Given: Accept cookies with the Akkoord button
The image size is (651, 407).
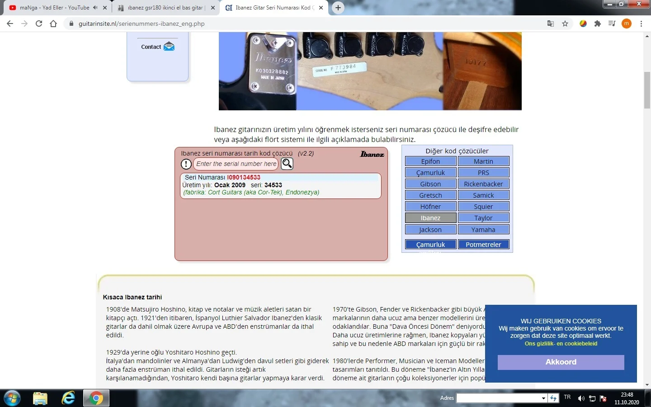Looking at the screenshot, I should point(561,362).
